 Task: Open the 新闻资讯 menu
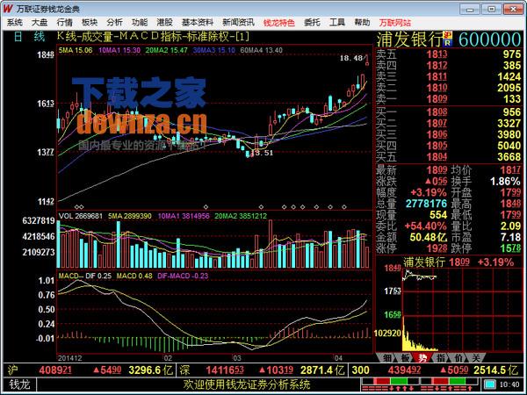tap(238, 23)
